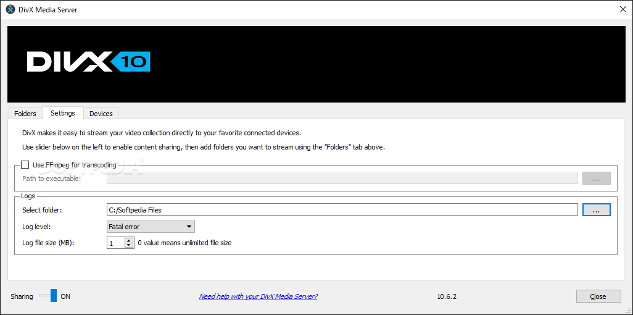The width and height of the screenshot is (633, 315).
Task: Browse for the FFmpeg executable path
Action: [x=596, y=178]
